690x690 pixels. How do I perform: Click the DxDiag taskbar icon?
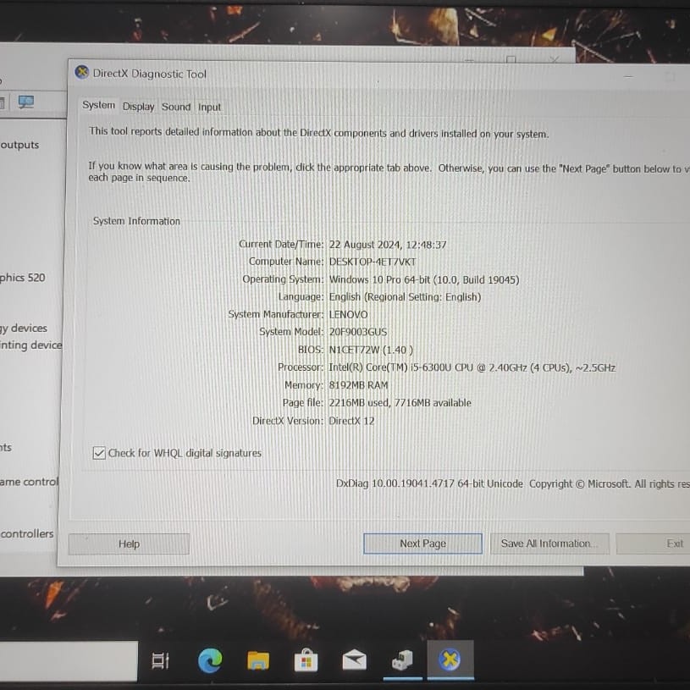click(450, 660)
